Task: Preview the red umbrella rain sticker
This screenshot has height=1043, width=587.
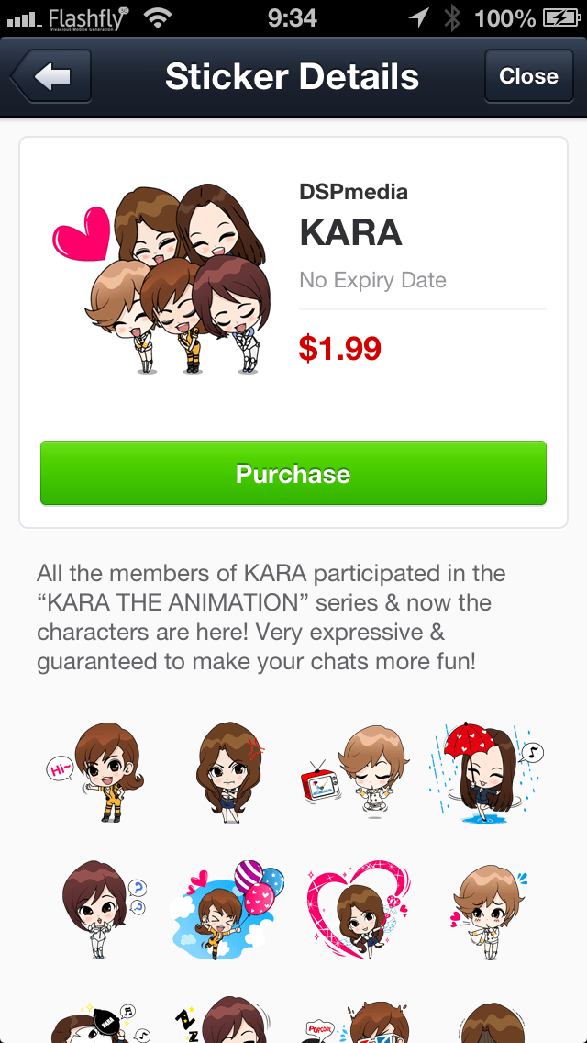Action: 487,769
